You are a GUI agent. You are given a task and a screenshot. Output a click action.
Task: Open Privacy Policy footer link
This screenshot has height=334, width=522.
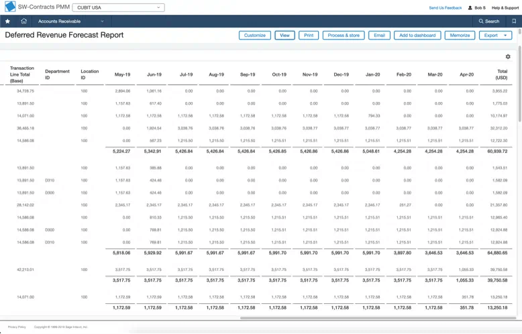17,327
